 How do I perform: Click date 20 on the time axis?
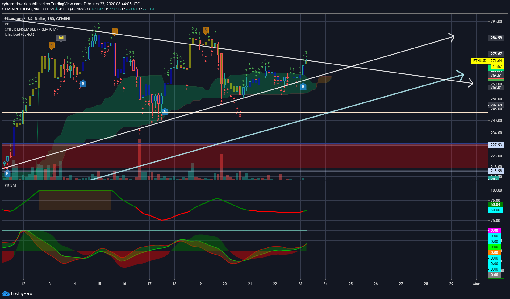pyautogui.click(x=225, y=284)
